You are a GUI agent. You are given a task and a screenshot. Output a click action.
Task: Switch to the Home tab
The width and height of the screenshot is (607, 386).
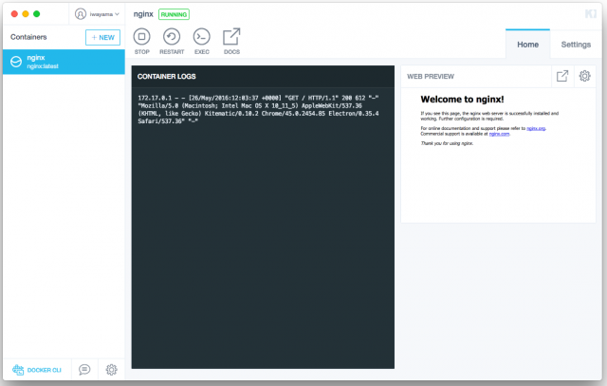(527, 45)
